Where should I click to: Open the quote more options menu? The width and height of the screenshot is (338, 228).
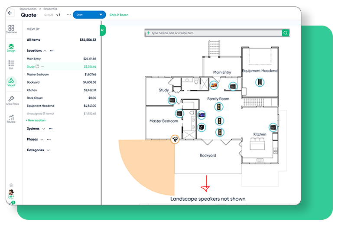(69, 15)
